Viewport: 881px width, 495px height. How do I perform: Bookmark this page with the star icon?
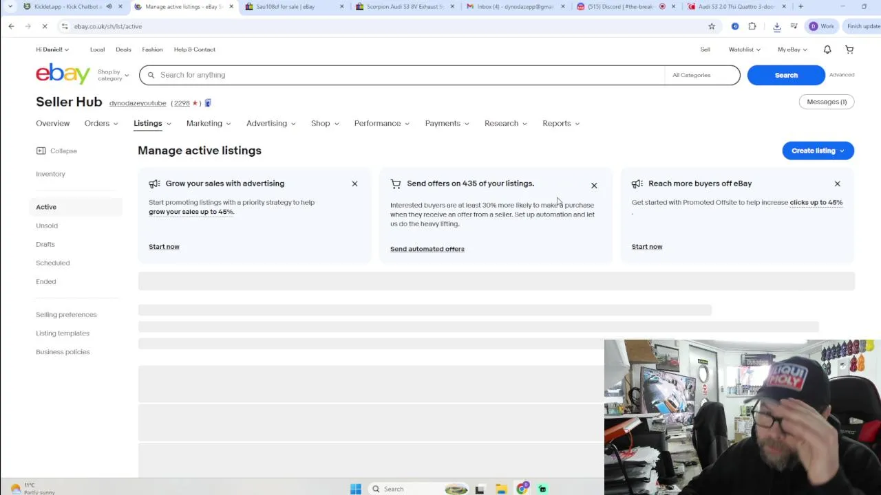point(712,26)
